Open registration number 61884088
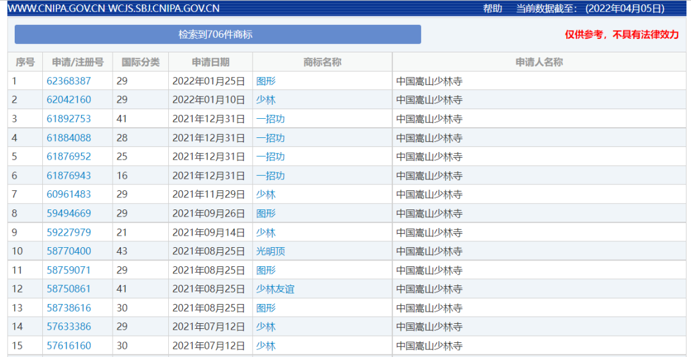Screen dimensions: 691x357 coord(68,137)
